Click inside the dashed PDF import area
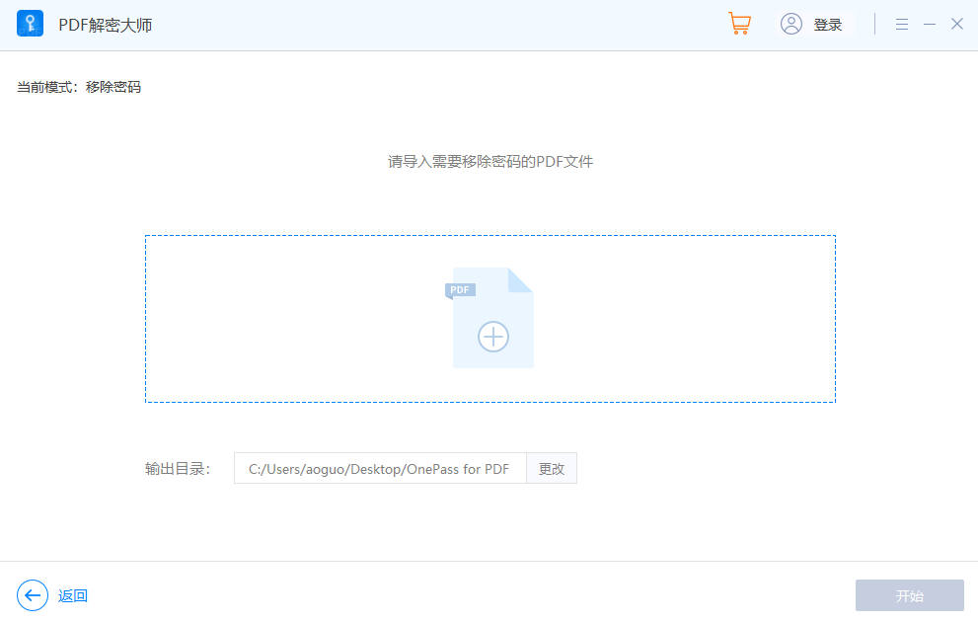The height and width of the screenshot is (621, 978). 490,319
